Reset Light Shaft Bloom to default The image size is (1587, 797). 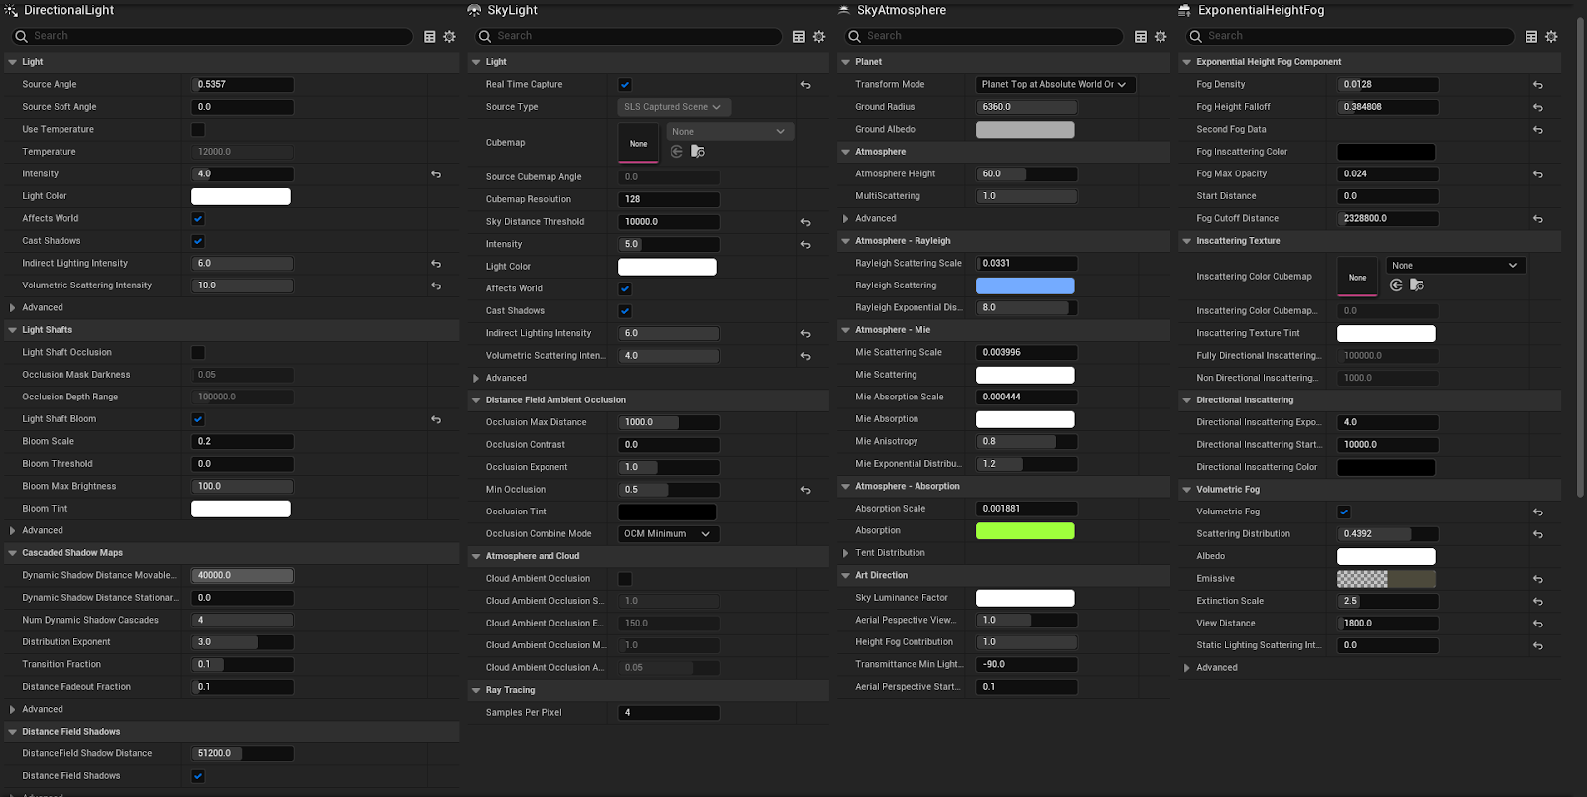tap(436, 419)
